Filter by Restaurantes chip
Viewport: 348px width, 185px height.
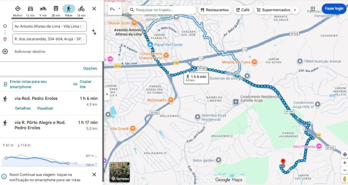(215, 10)
